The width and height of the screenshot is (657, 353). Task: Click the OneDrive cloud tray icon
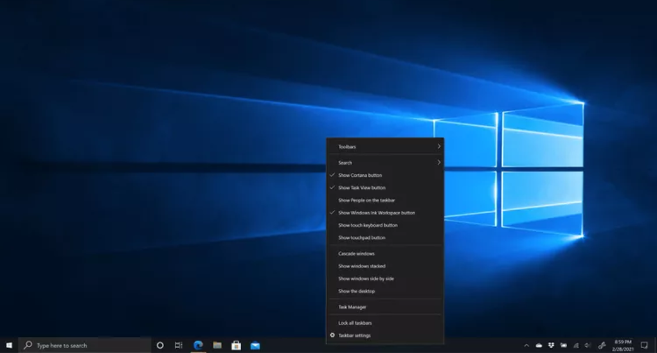[x=539, y=345]
